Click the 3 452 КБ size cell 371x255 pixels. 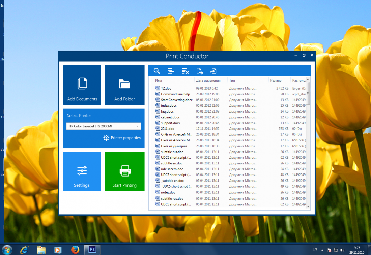pos(282,88)
